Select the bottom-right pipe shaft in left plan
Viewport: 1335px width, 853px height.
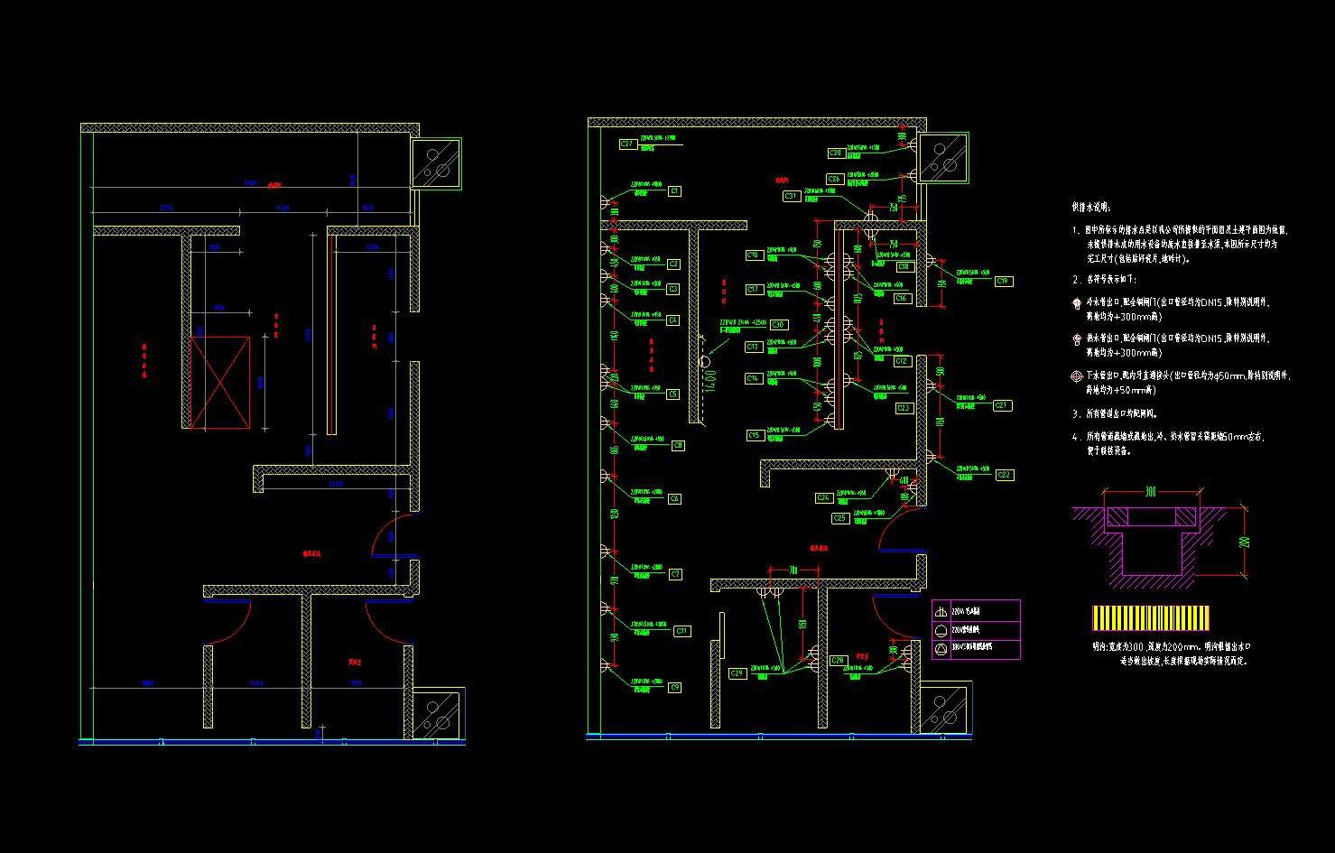(x=438, y=714)
